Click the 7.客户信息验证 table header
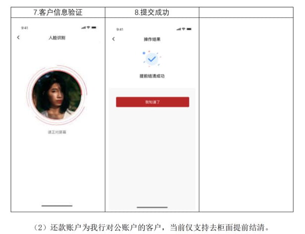Viewport: 305px width, 234px height. pyautogui.click(x=58, y=12)
